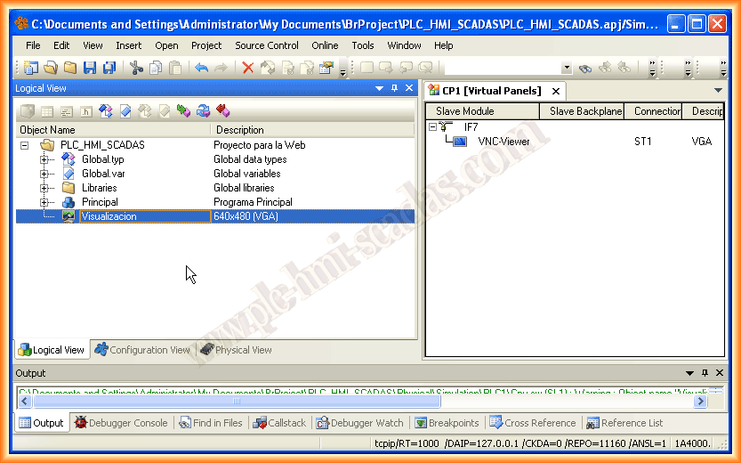Click the Save icon in the toolbar

coord(89,68)
